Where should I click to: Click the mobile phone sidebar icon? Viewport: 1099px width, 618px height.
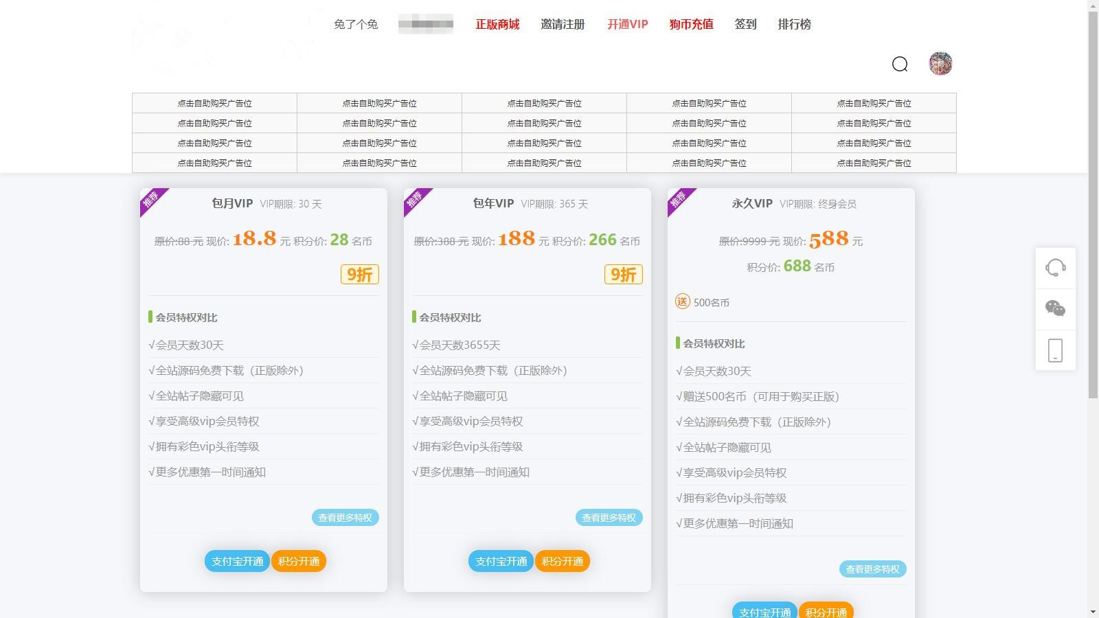click(1056, 350)
